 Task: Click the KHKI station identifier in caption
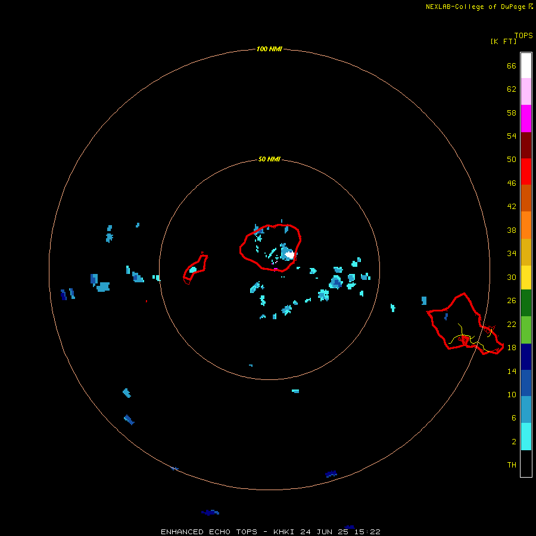pyautogui.click(x=283, y=532)
